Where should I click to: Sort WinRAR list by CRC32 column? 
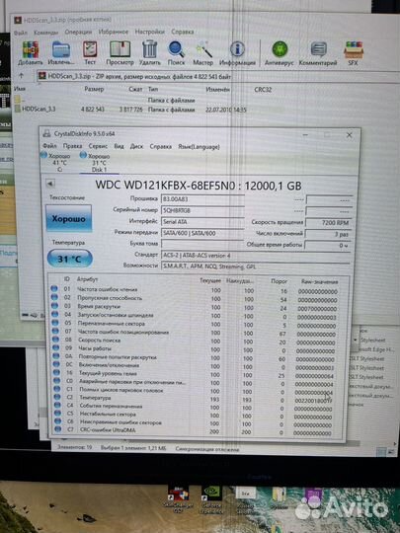click(x=263, y=90)
